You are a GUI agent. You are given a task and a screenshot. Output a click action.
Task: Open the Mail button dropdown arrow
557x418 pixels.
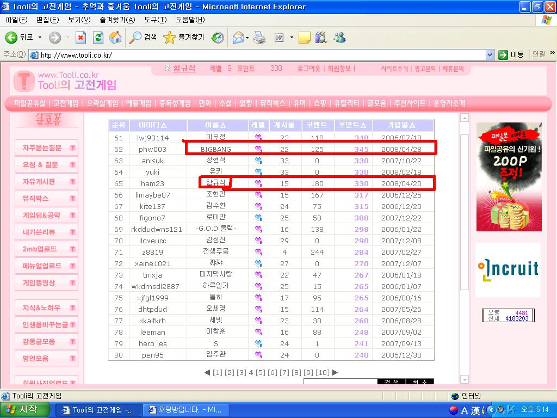coord(247,38)
